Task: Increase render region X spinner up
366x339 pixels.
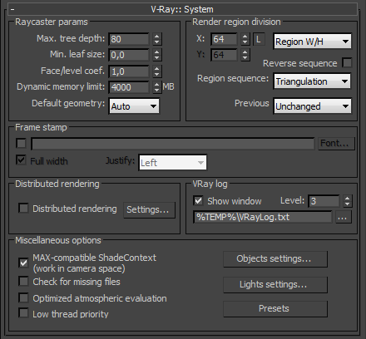Action: [x=245, y=37]
